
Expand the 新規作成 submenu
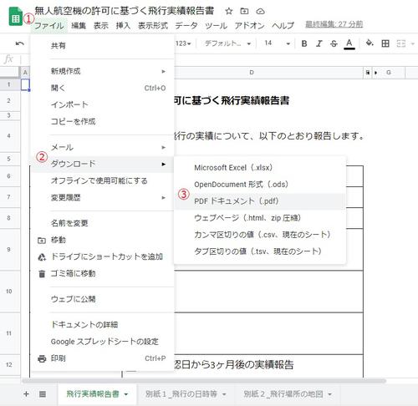(103, 71)
